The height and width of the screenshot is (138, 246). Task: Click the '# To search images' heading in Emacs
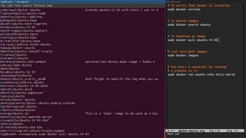click(x=183, y=21)
